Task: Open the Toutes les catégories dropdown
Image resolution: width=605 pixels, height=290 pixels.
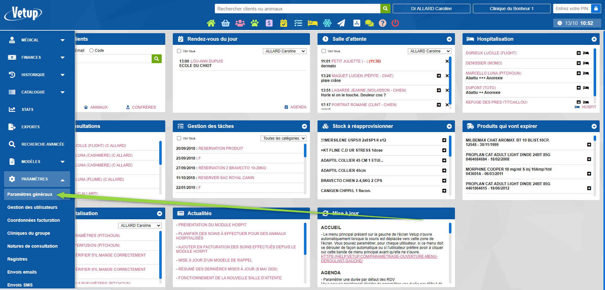Action: [283, 138]
